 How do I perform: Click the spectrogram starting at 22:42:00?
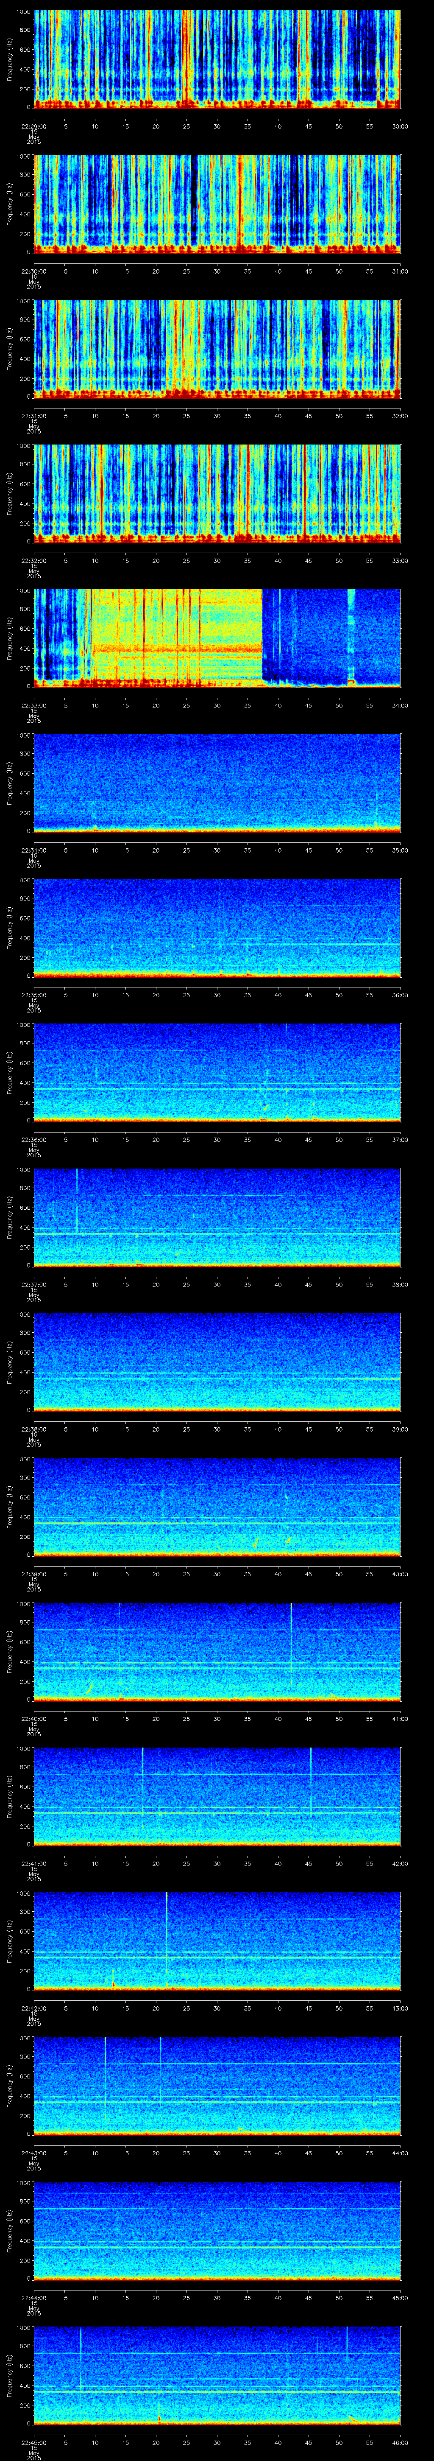click(217, 1941)
